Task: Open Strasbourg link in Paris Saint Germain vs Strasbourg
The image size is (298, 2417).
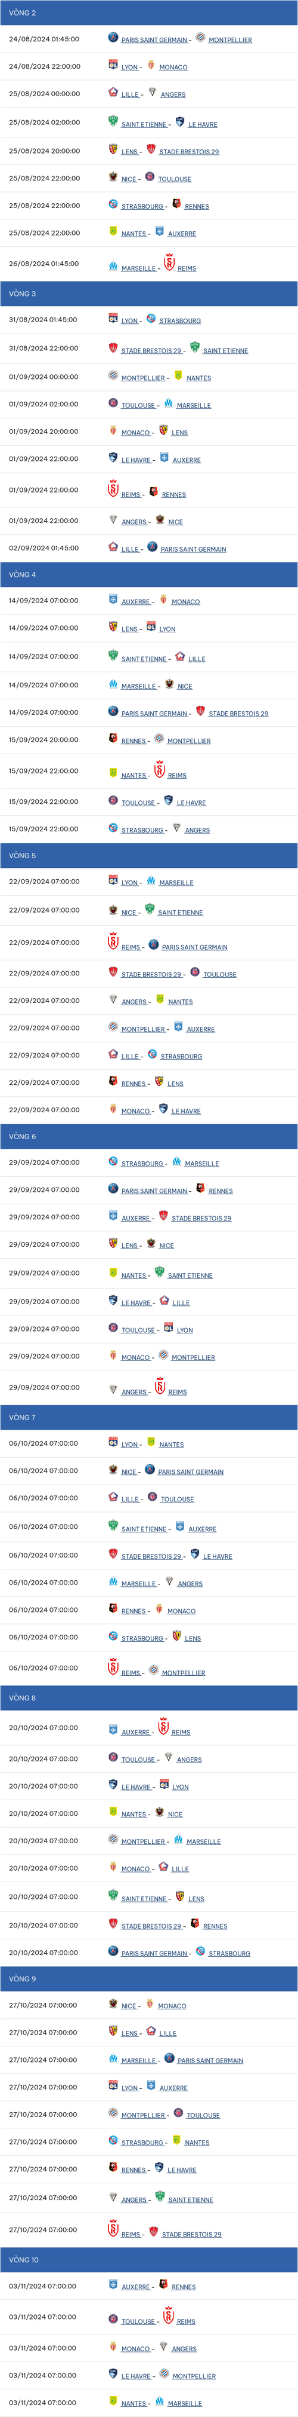Action: pyautogui.click(x=229, y=1953)
